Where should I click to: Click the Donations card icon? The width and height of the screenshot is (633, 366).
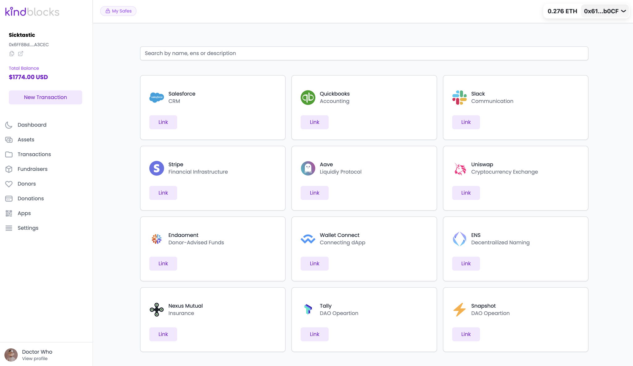(x=9, y=198)
